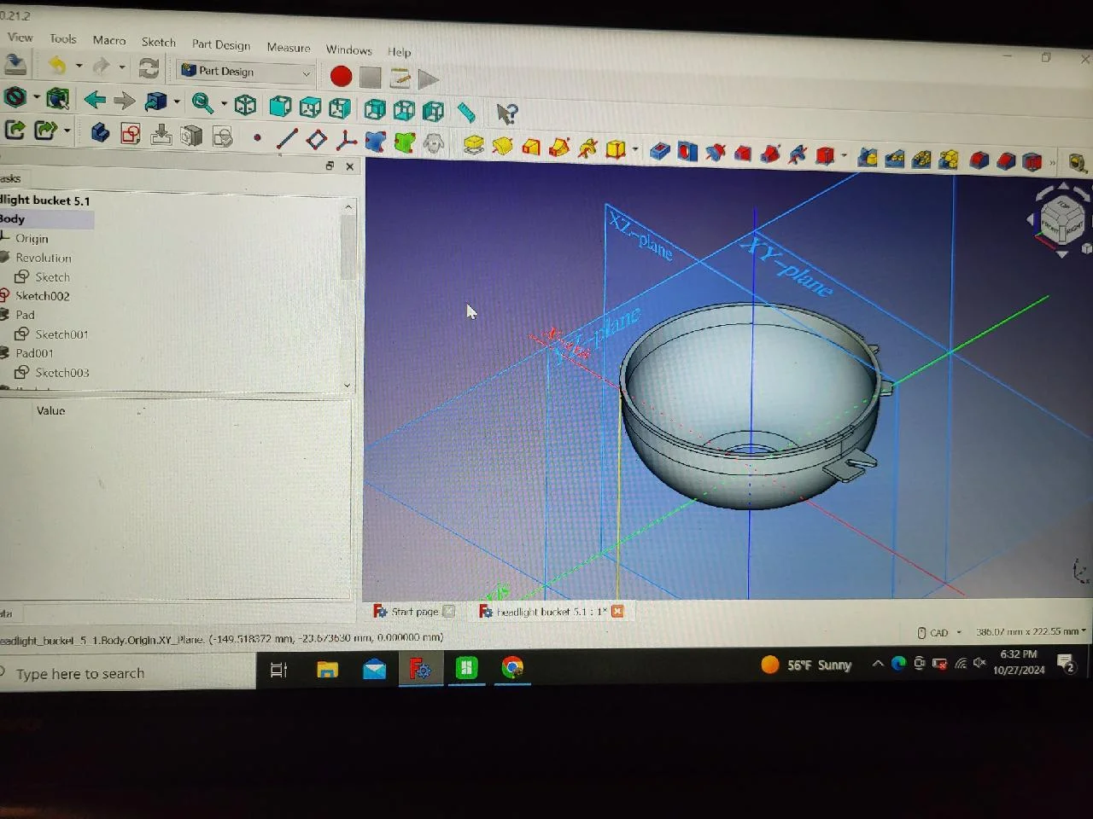Click the Create sketch icon

(x=131, y=134)
